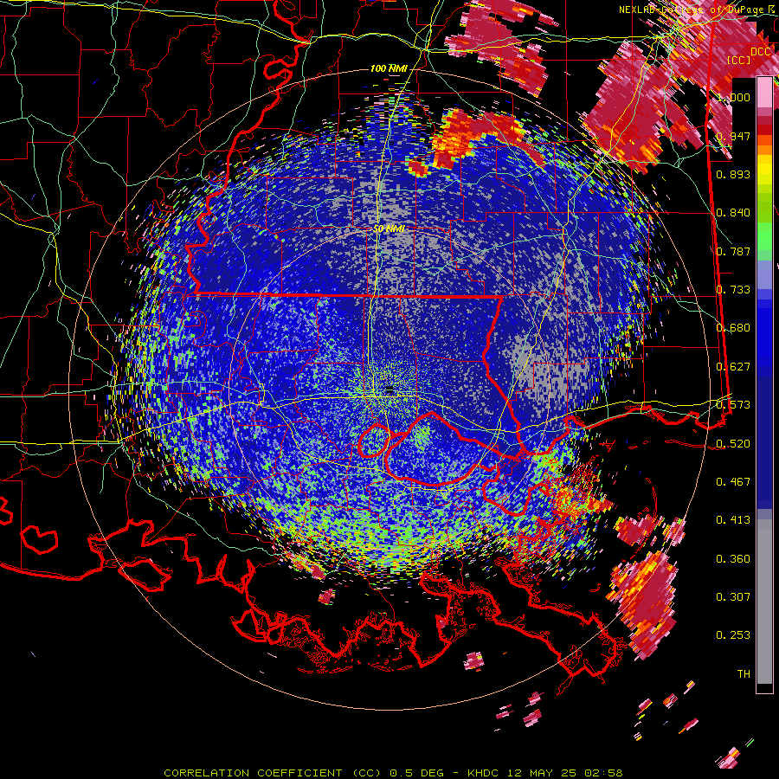Select the 0.253 scale value

[x=733, y=635]
